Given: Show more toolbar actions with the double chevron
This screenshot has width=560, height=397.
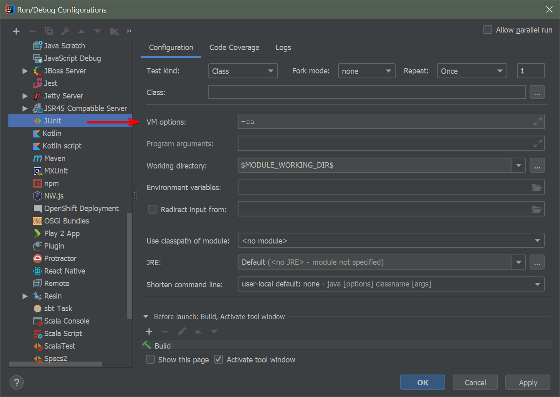Looking at the screenshot, I should pos(129,31).
